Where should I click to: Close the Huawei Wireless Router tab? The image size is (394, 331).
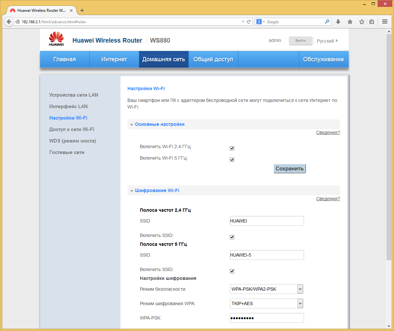click(x=71, y=10)
